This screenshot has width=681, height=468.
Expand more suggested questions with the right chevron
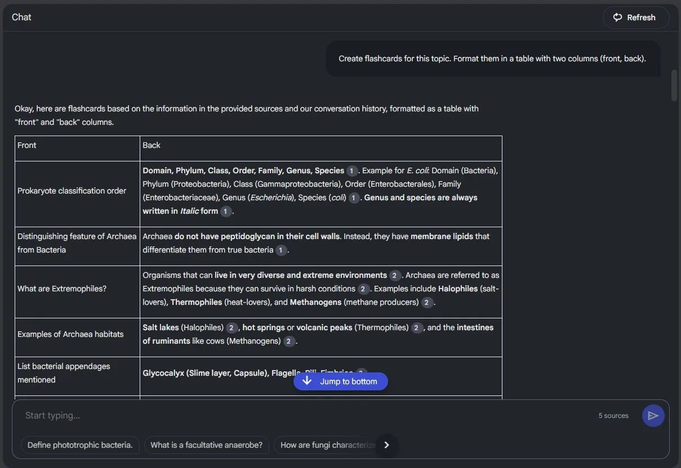[x=386, y=444]
